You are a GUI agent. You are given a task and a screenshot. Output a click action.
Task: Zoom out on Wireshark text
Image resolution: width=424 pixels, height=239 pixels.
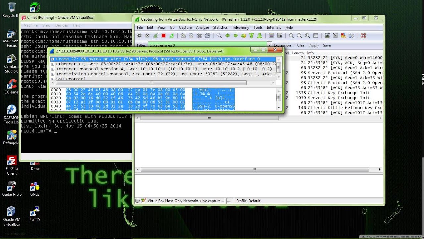299,36
